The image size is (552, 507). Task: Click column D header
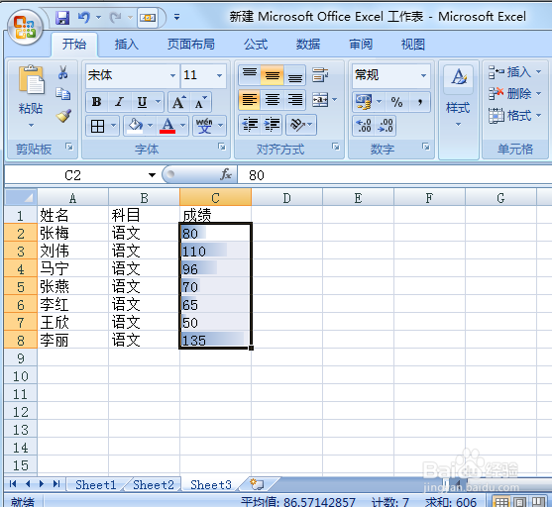[287, 198]
